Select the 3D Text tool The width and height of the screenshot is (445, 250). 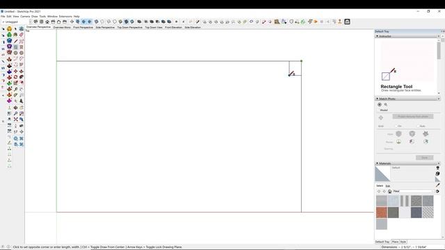(22, 101)
